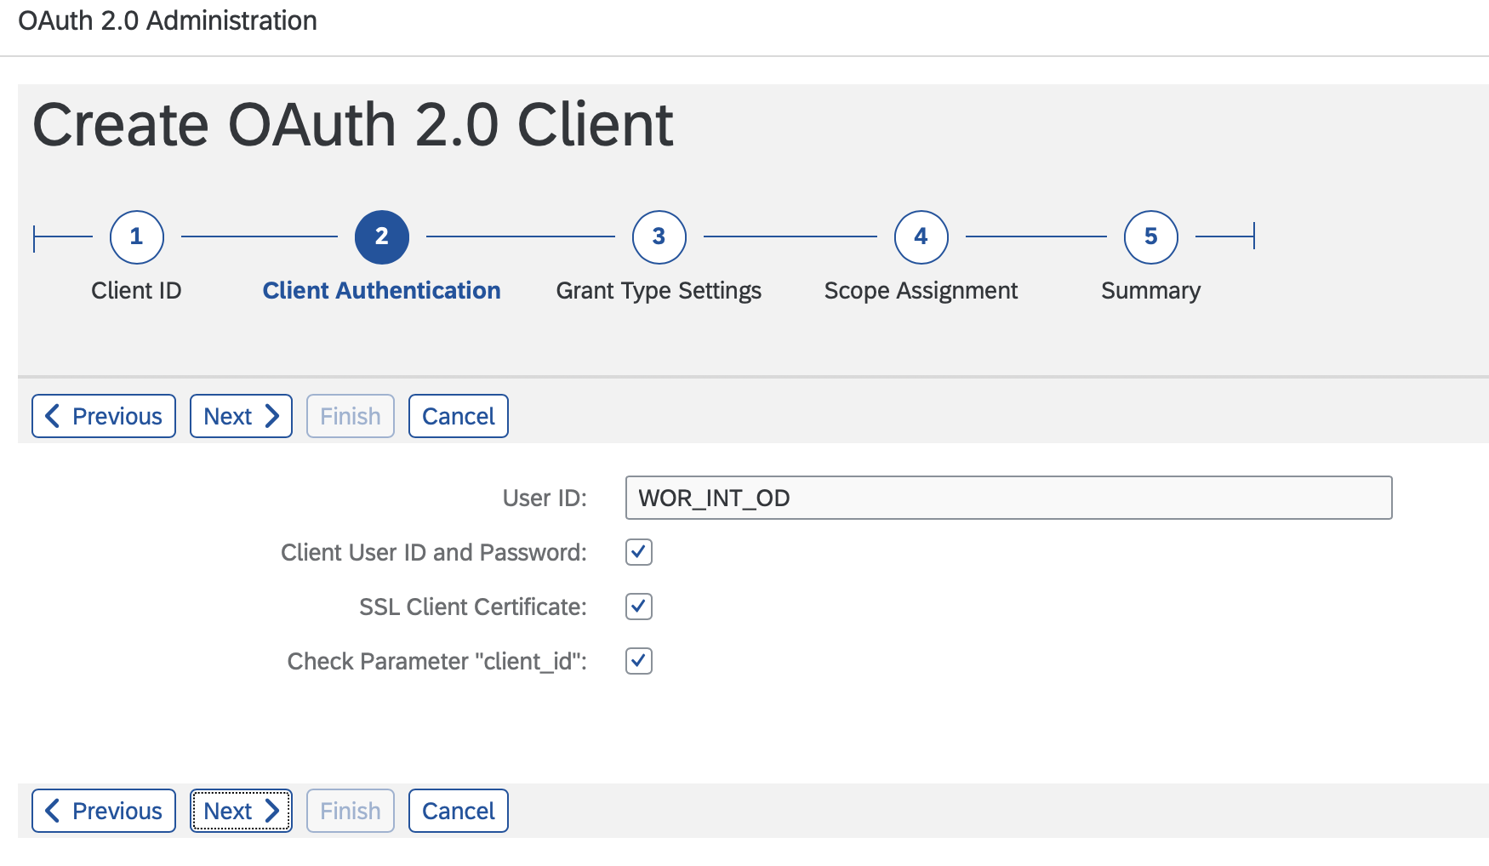Viewport: 1489px width, 866px height.
Task: Open the Summary wizard step label
Action: [x=1150, y=290]
